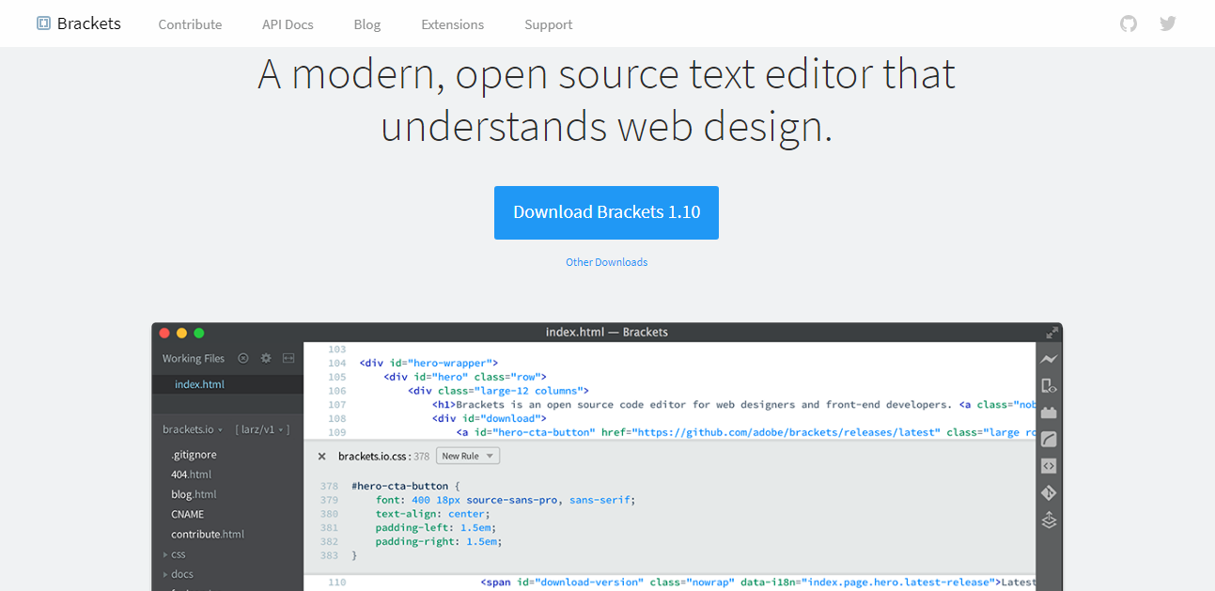This screenshot has width=1215, height=591.
Task: Open the Extension Manager lego brick icon
Action: pos(1048,412)
